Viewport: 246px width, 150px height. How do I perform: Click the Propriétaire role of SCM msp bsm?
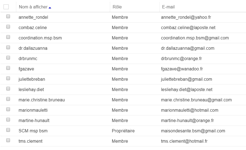point(123,131)
